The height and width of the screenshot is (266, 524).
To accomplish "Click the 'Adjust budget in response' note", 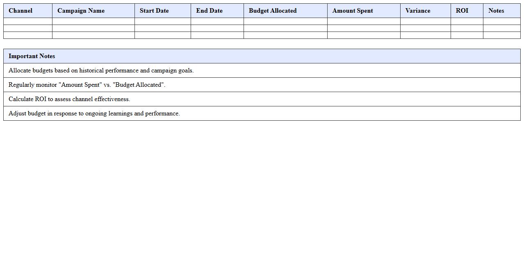I will (x=94, y=113).
